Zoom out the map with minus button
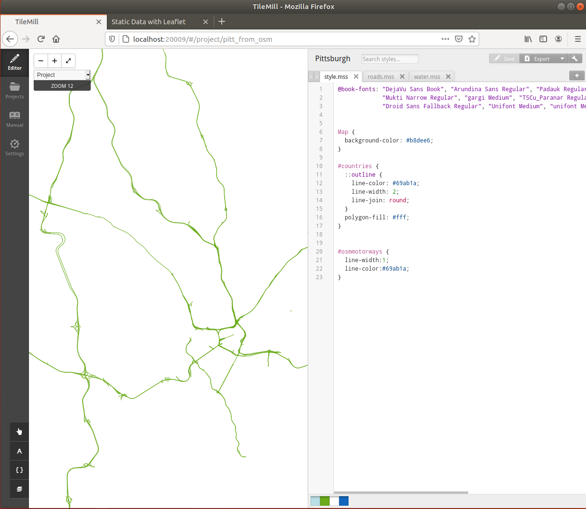This screenshot has height=509, width=586. pyautogui.click(x=41, y=61)
